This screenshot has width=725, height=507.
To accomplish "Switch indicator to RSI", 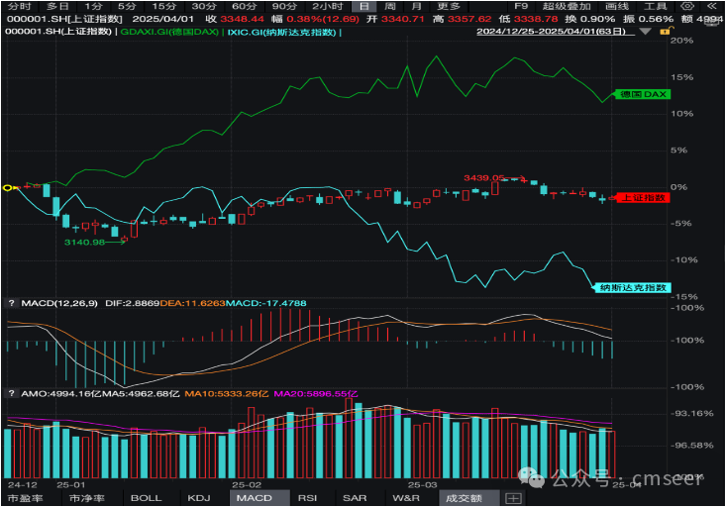I will [x=307, y=498].
